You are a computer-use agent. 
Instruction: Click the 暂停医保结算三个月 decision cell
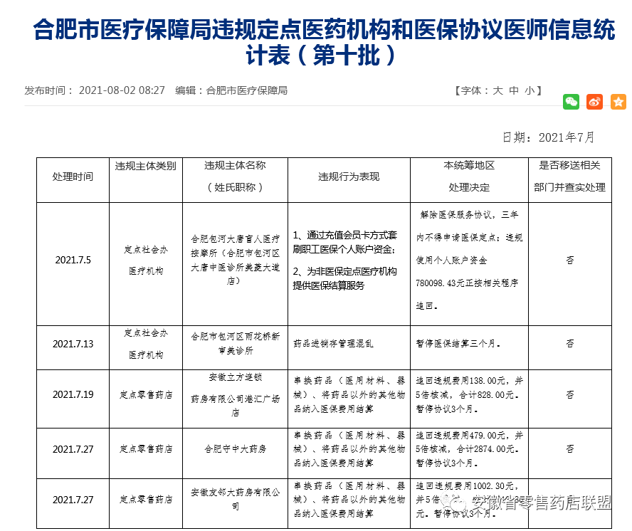click(x=458, y=343)
